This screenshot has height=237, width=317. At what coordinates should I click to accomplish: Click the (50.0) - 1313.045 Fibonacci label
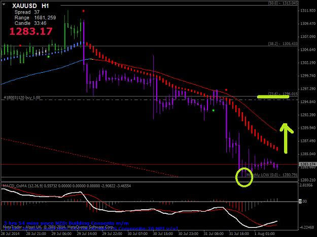tap(283, 3)
